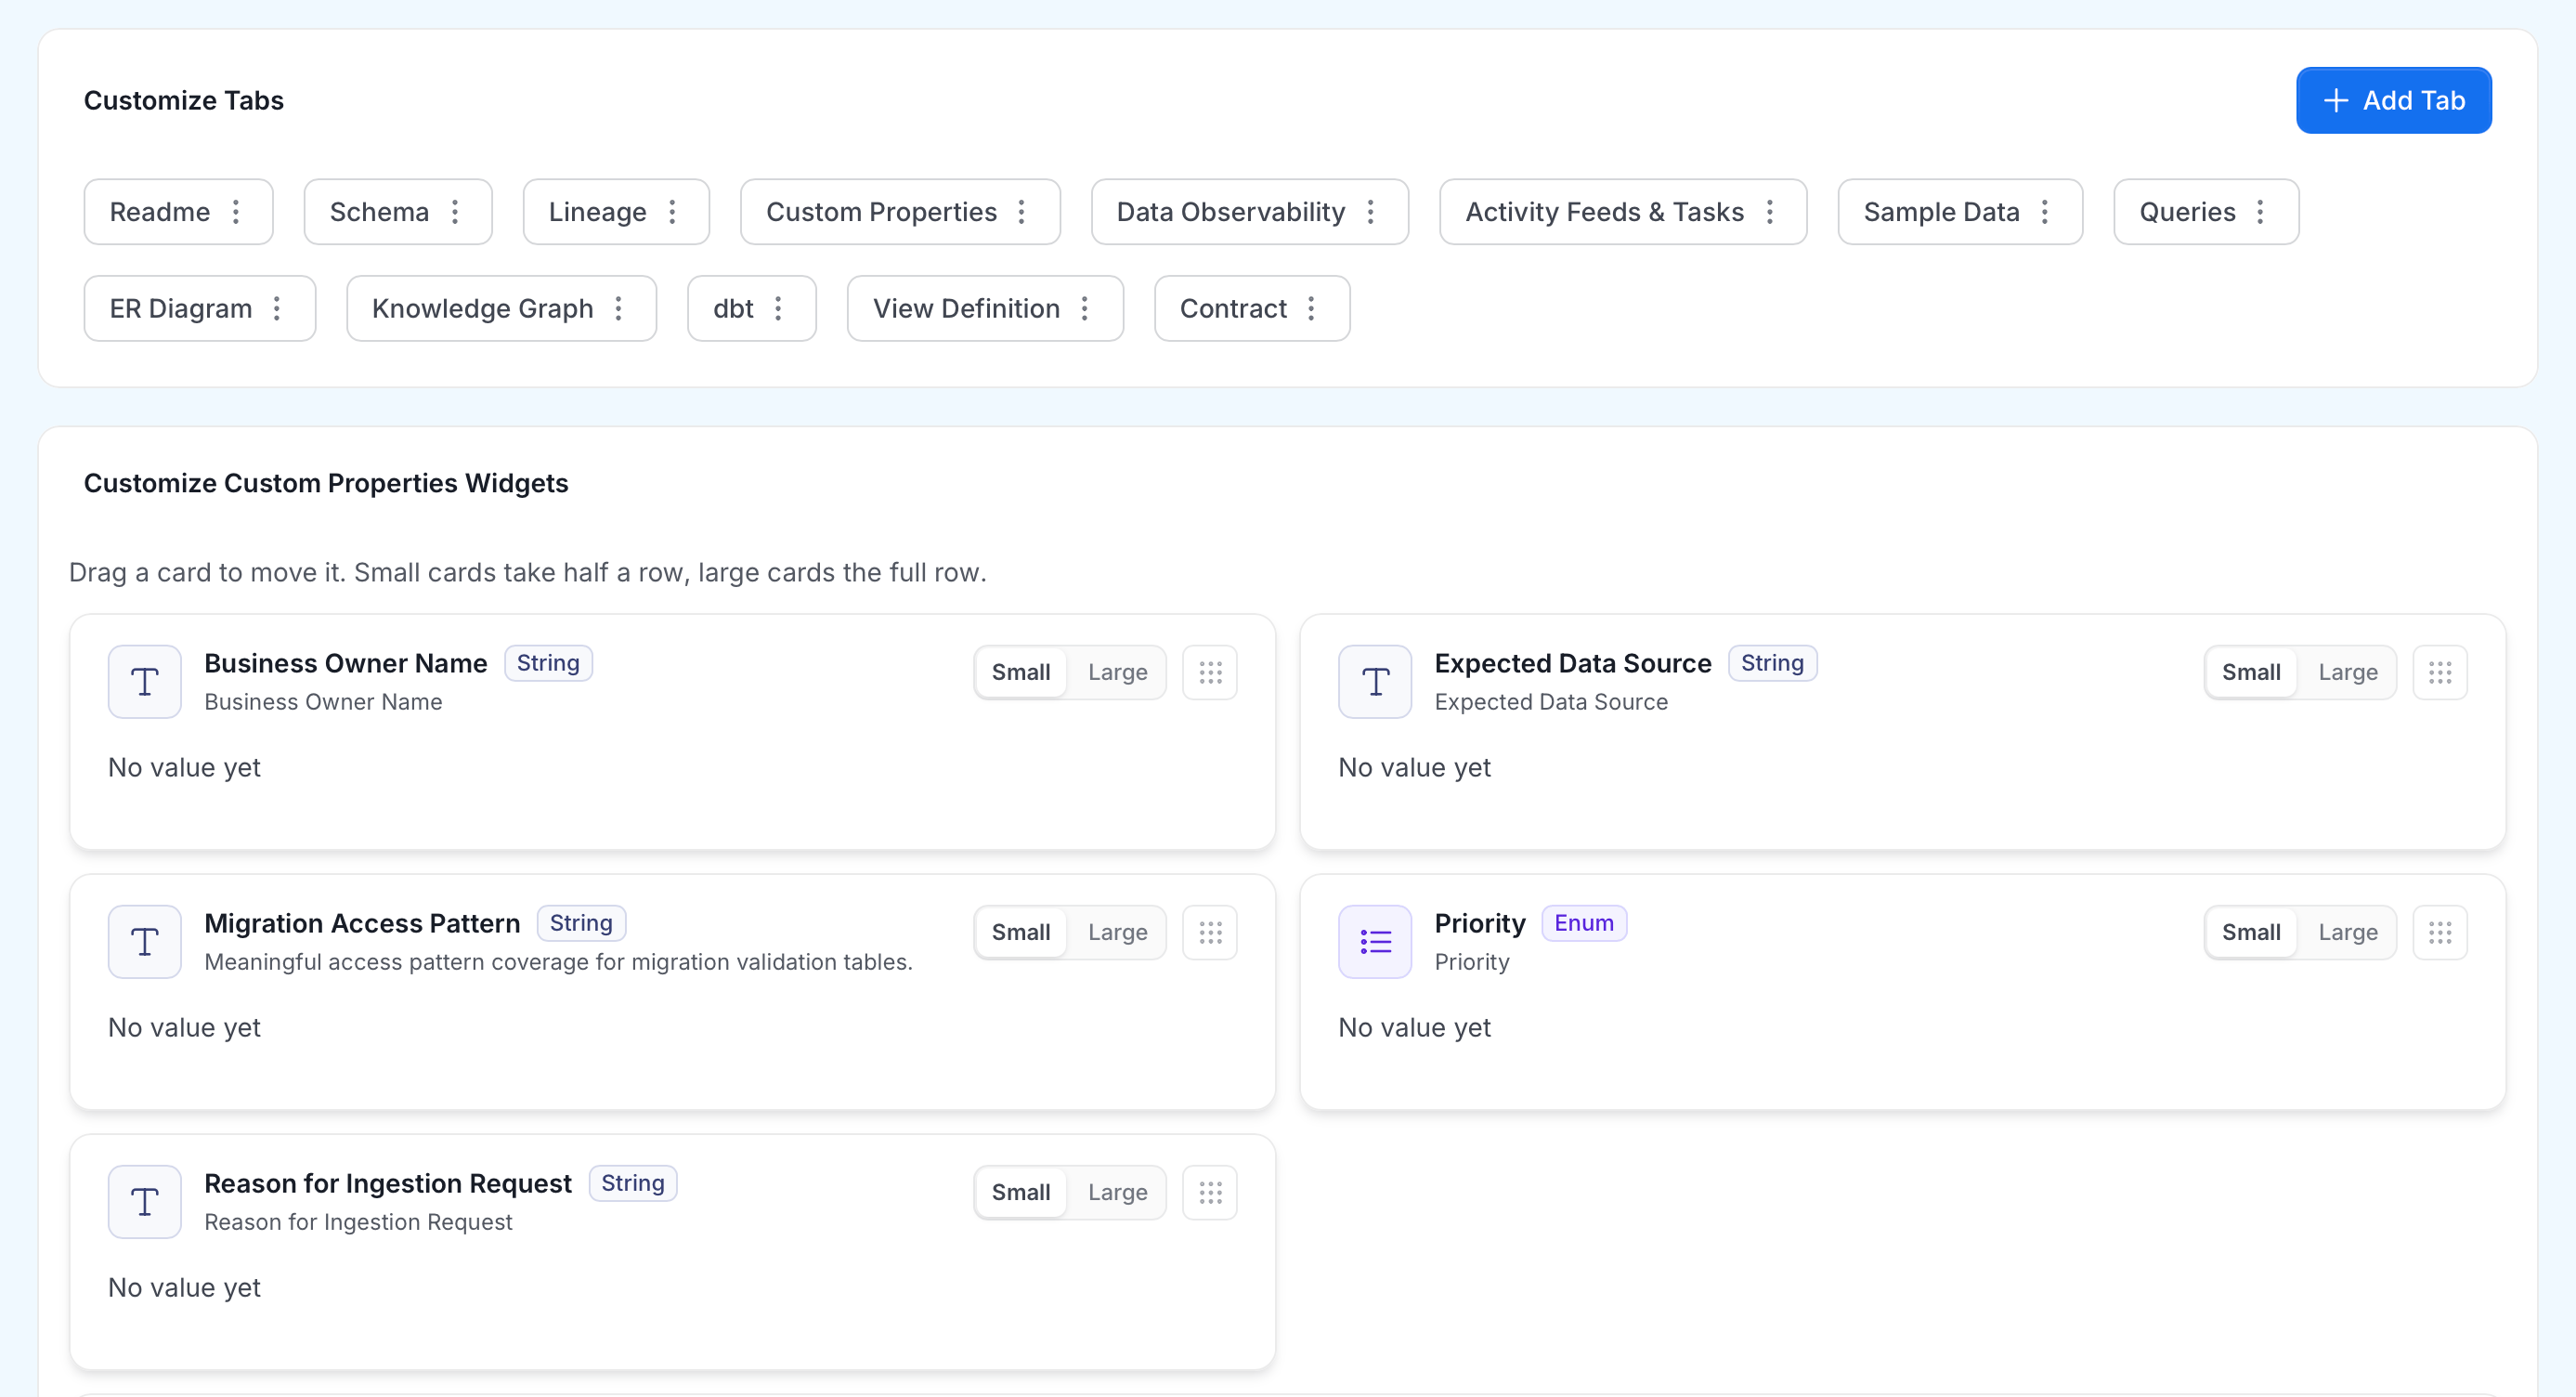Image resolution: width=2576 pixels, height=1397 pixels.
Task: Click the Reason for Ingestion Request text icon
Action: pyautogui.click(x=145, y=1202)
